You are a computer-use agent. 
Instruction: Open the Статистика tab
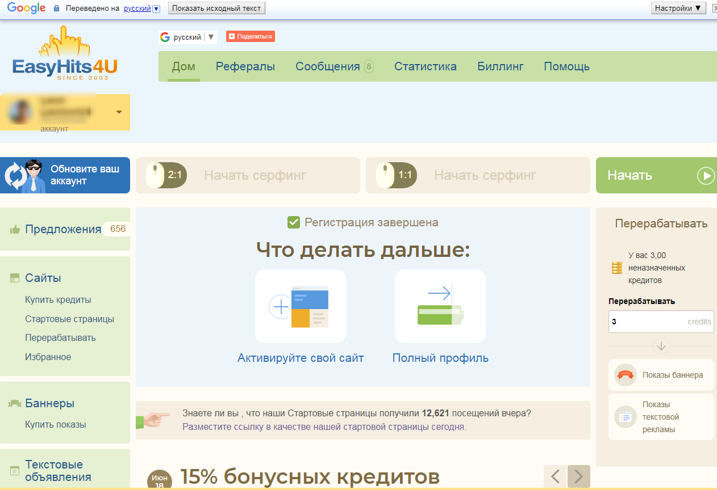click(426, 66)
